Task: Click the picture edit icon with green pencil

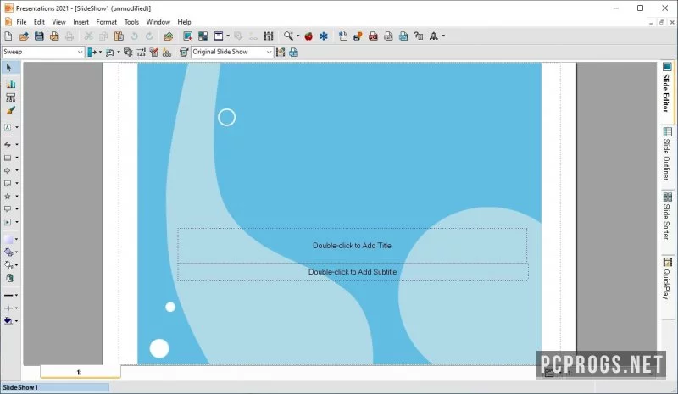Action: click(x=168, y=36)
